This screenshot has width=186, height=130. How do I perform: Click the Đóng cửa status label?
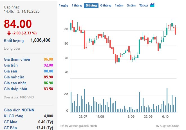[x=12, y=49]
